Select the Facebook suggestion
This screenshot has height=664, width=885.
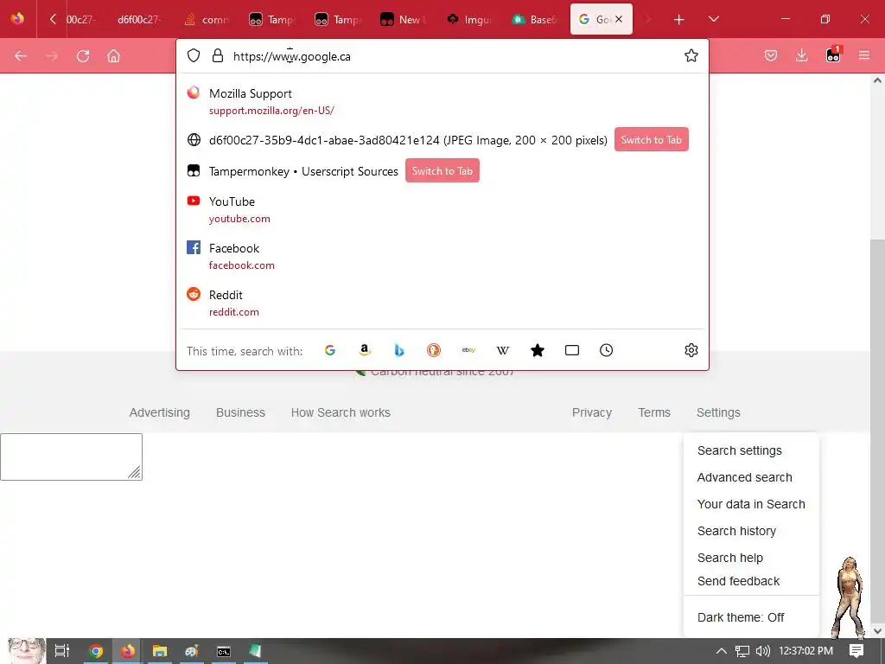[442, 256]
